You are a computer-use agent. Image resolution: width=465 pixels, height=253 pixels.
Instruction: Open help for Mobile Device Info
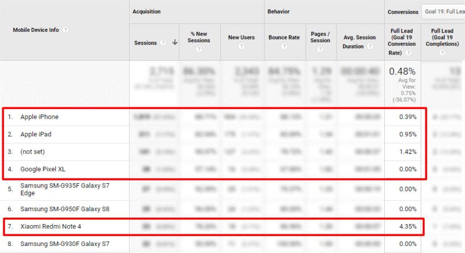[66, 30]
